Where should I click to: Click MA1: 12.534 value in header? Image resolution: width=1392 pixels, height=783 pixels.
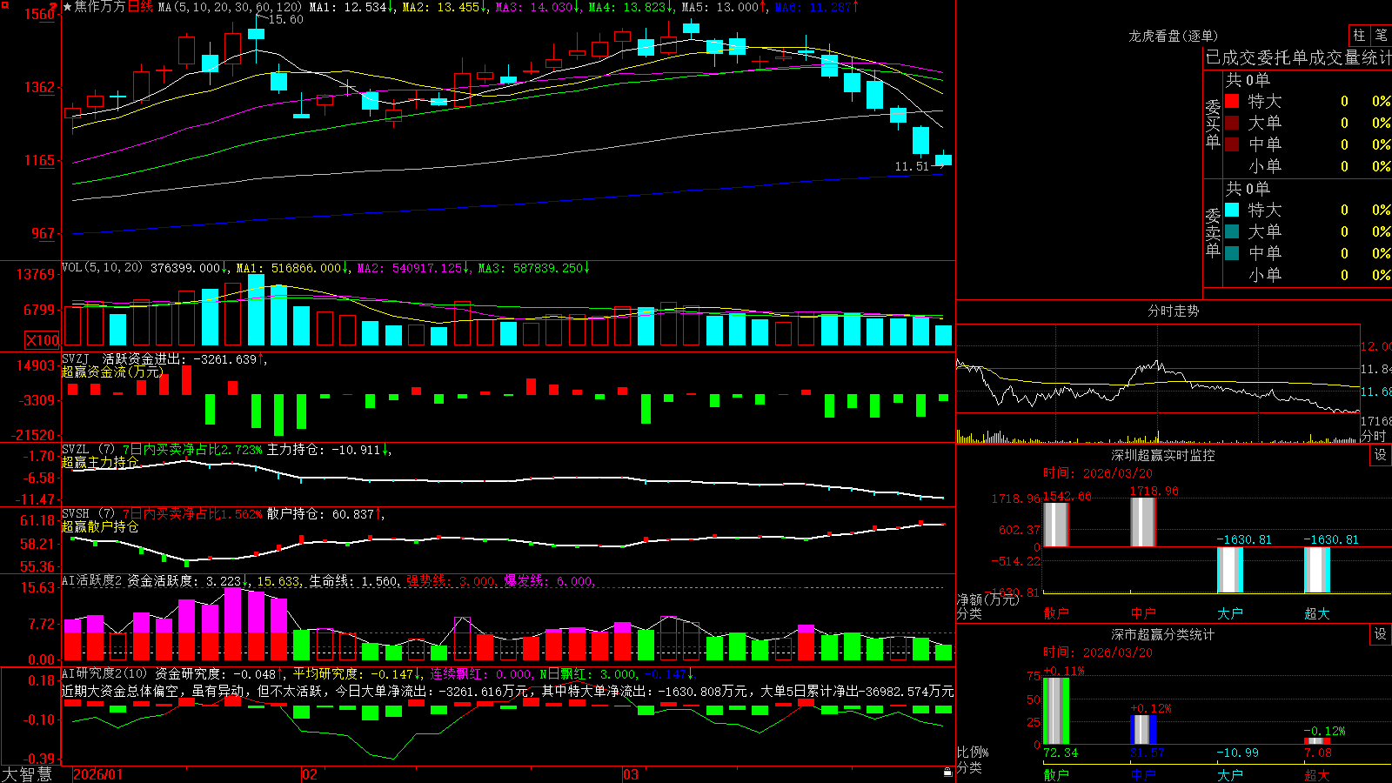pyautogui.click(x=351, y=7)
